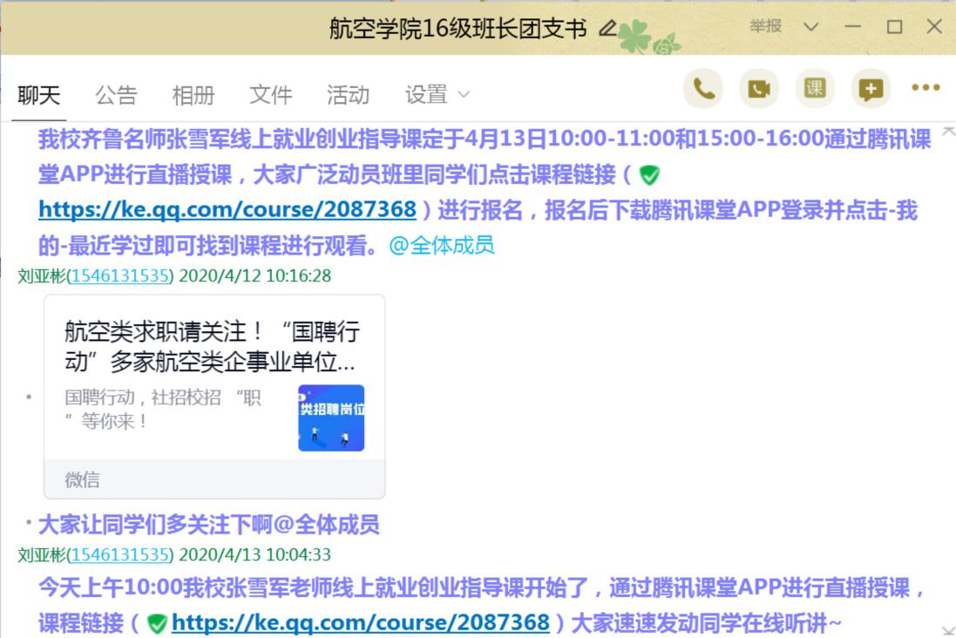Open the shared 航空类求职请关注 WeChat article card
The height and width of the screenshot is (638, 956).
coord(214,397)
